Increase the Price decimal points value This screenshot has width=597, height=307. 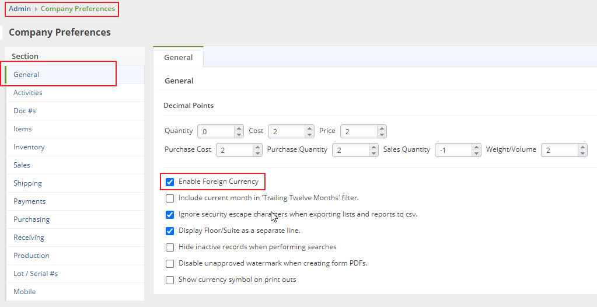[x=381, y=128]
